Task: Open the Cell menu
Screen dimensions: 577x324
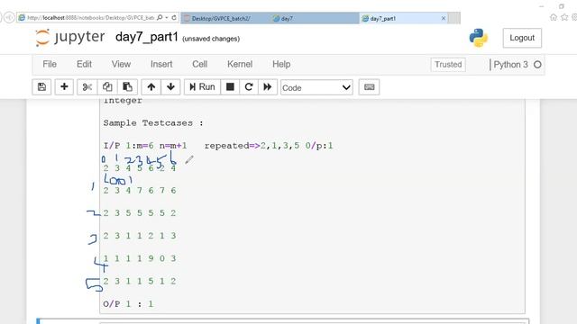Action: (x=200, y=64)
